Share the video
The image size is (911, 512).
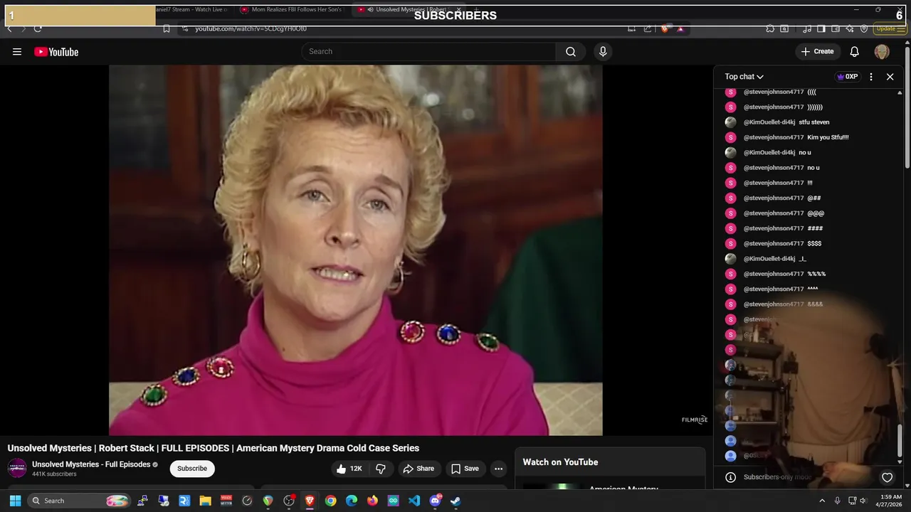pos(418,469)
